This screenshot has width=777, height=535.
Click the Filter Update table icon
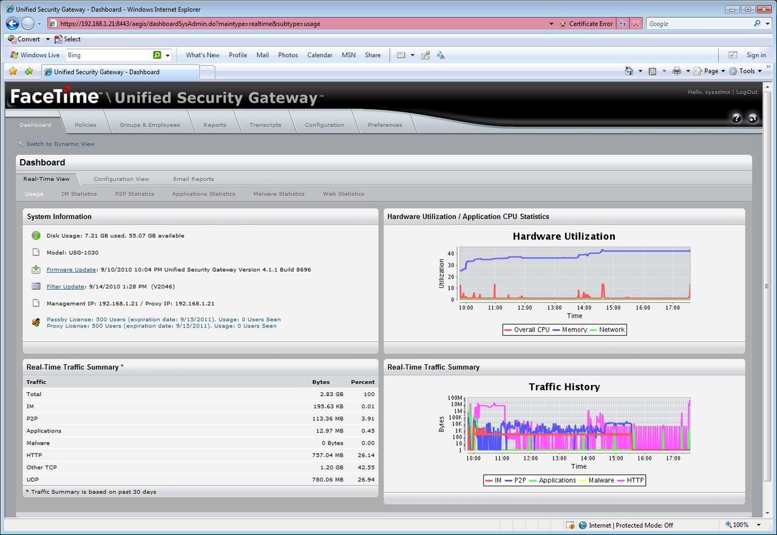[x=36, y=286]
